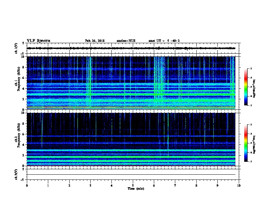Click the ch.1 voltage waveform trace

coord(131,48)
